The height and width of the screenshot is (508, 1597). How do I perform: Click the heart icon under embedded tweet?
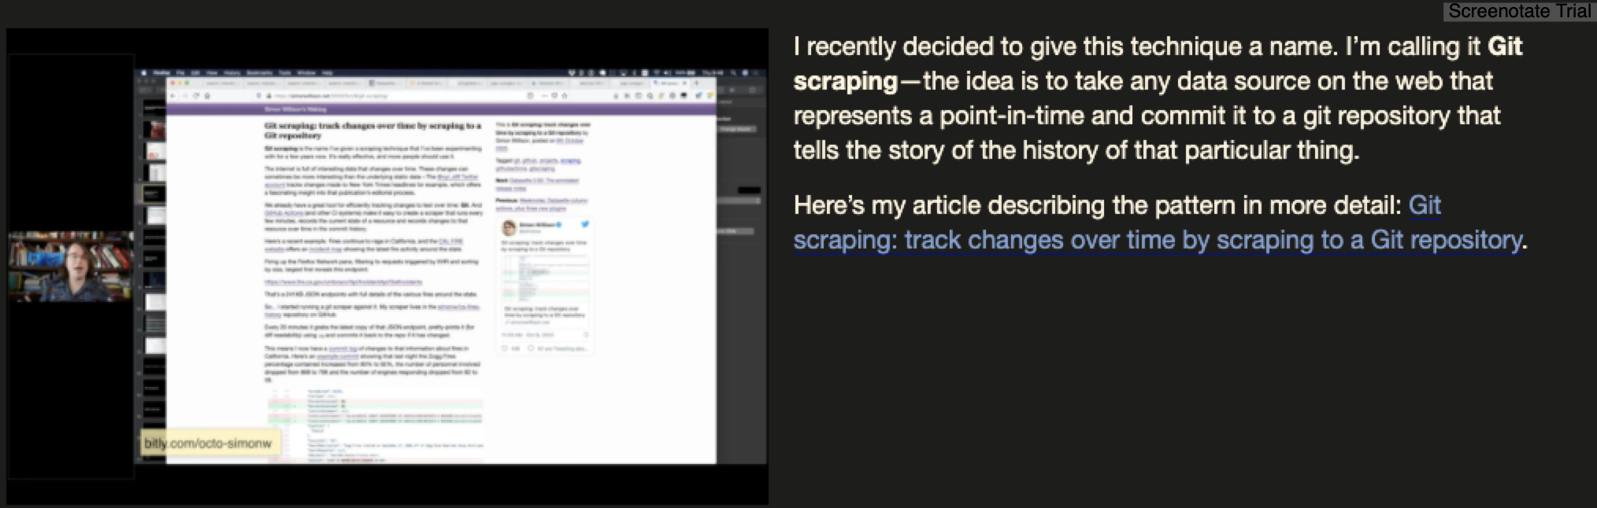click(x=505, y=348)
